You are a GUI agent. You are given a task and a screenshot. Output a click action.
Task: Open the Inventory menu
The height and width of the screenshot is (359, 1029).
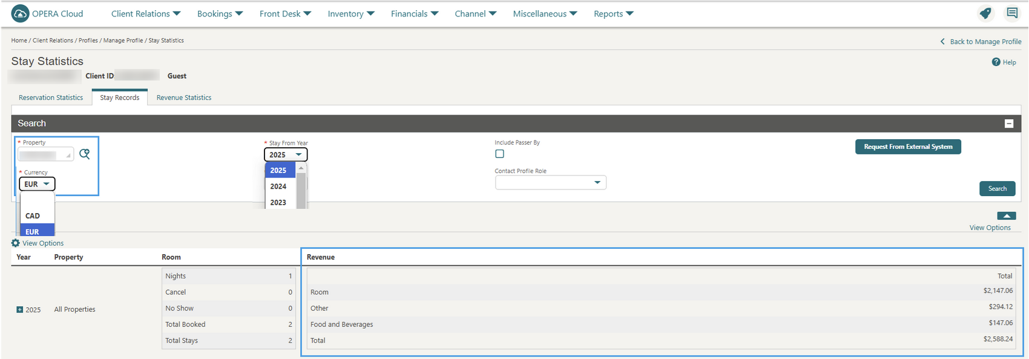(351, 13)
